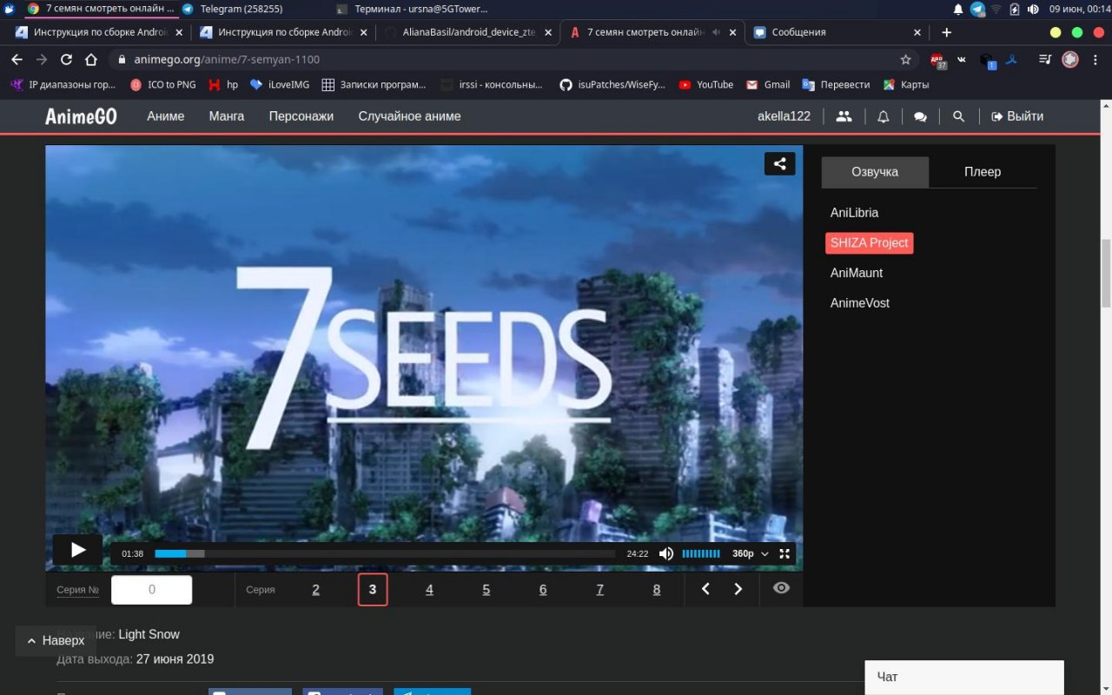Select episode 3
The height and width of the screenshot is (695, 1112).
click(x=373, y=589)
